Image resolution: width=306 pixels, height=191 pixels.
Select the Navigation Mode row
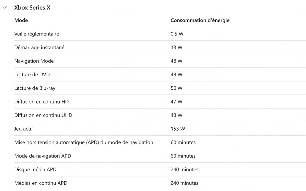point(34,61)
